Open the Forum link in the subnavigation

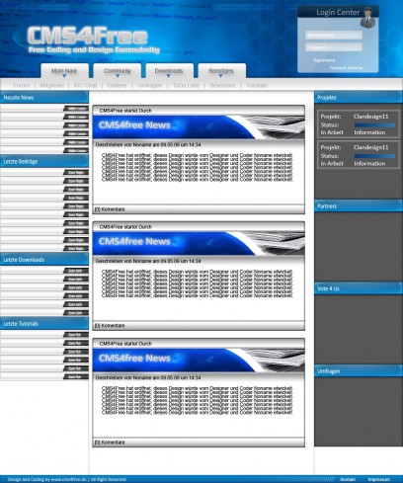[x=22, y=85]
